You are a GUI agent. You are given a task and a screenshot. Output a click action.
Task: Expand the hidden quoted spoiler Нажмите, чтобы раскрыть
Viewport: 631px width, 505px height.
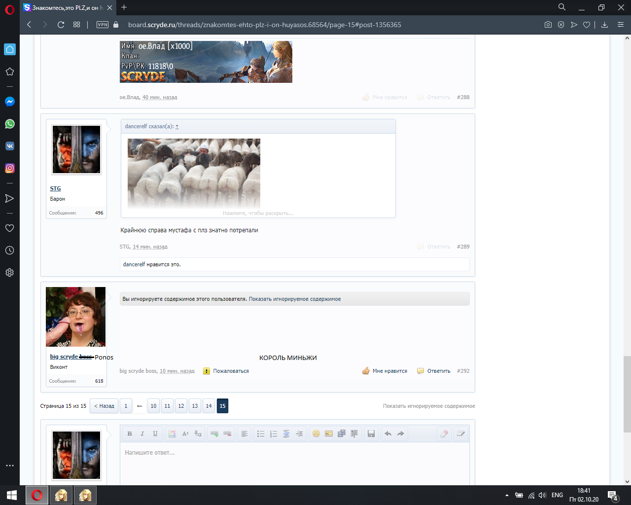[258, 213]
